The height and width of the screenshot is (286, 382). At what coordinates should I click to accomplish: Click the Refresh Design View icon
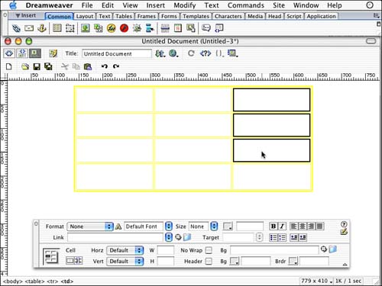(191, 53)
